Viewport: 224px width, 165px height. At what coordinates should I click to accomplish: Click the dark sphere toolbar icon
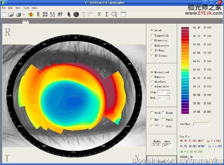coord(76,14)
